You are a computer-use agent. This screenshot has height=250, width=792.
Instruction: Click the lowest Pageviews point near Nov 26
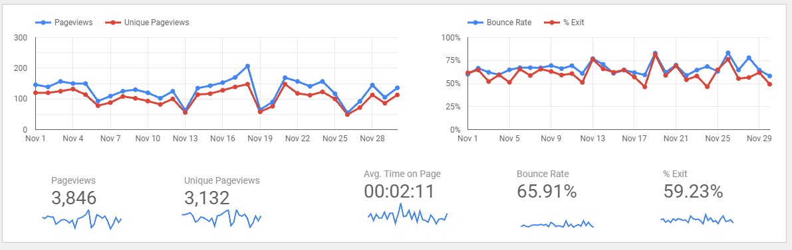point(348,113)
